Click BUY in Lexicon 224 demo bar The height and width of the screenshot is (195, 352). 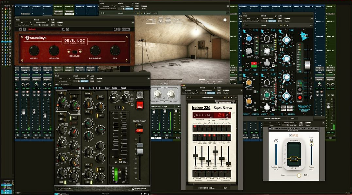[x=225, y=188]
